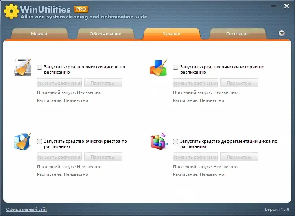This screenshot has height=216, width=295.
Task: Click the 'Запустить средство очистки реестра по расписанию' label
Action: pos(85,144)
